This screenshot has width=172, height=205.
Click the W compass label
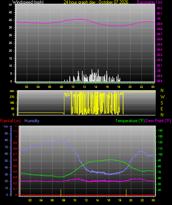[162, 97]
